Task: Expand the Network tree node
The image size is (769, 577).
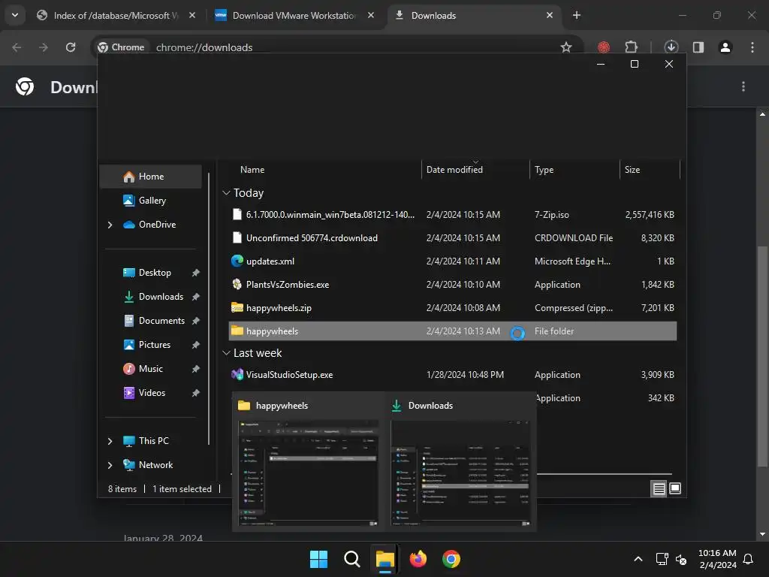Action: tap(110, 465)
